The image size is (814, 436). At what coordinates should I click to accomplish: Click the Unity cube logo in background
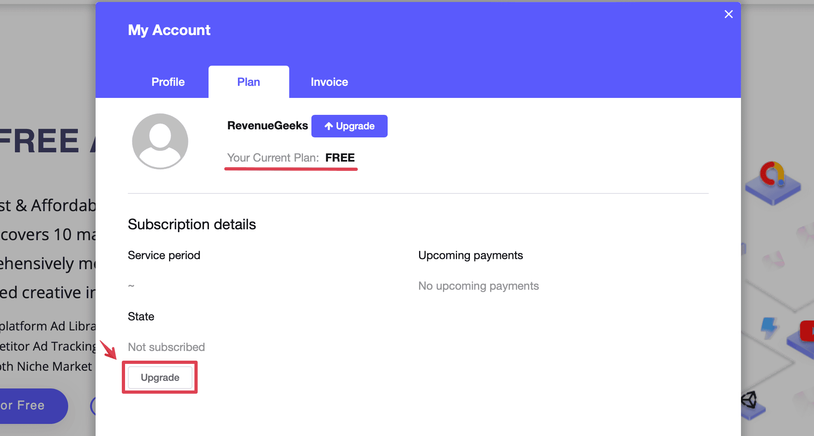(x=749, y=400)
